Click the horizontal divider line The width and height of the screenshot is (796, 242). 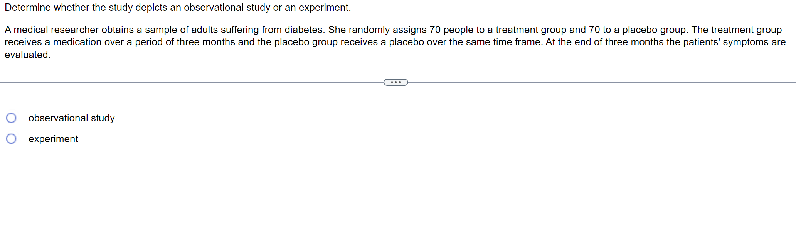(x=193, y=81)
